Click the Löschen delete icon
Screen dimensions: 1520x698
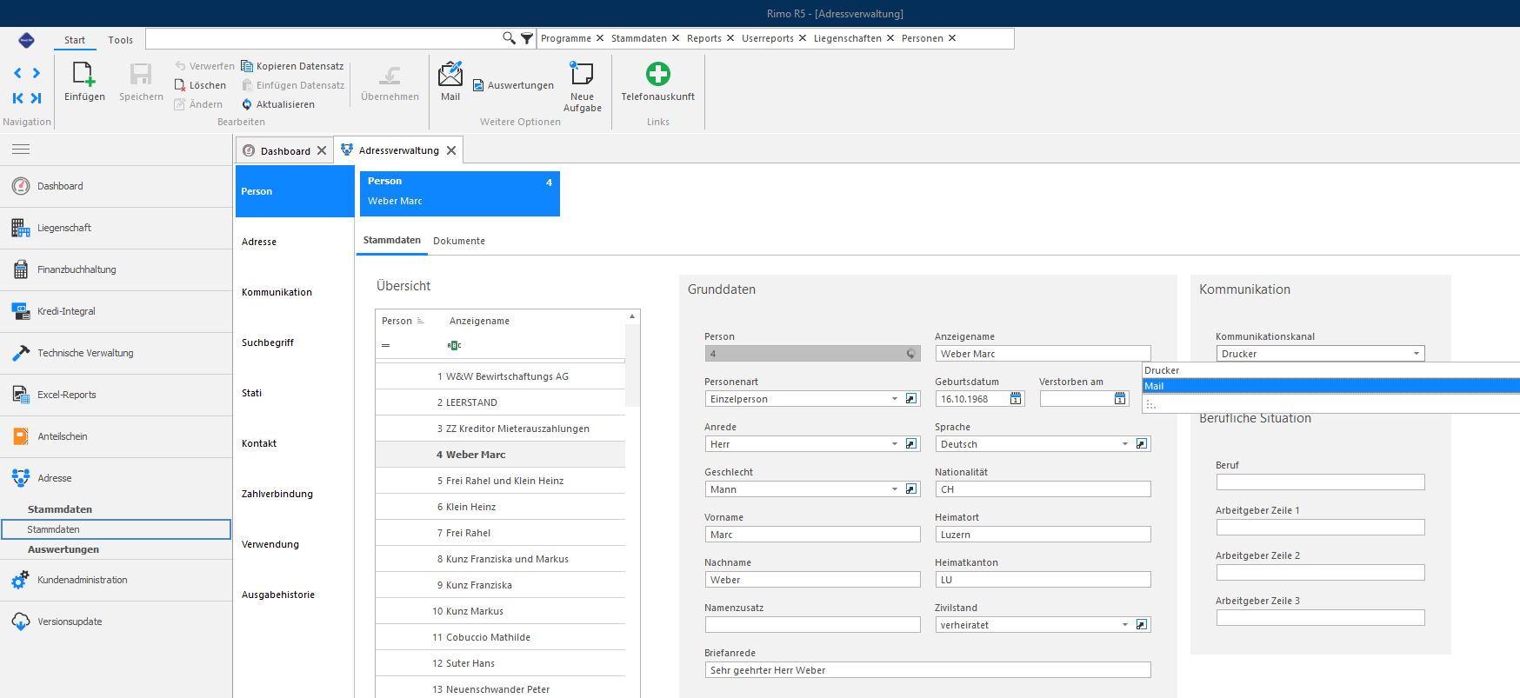point(180,85)
